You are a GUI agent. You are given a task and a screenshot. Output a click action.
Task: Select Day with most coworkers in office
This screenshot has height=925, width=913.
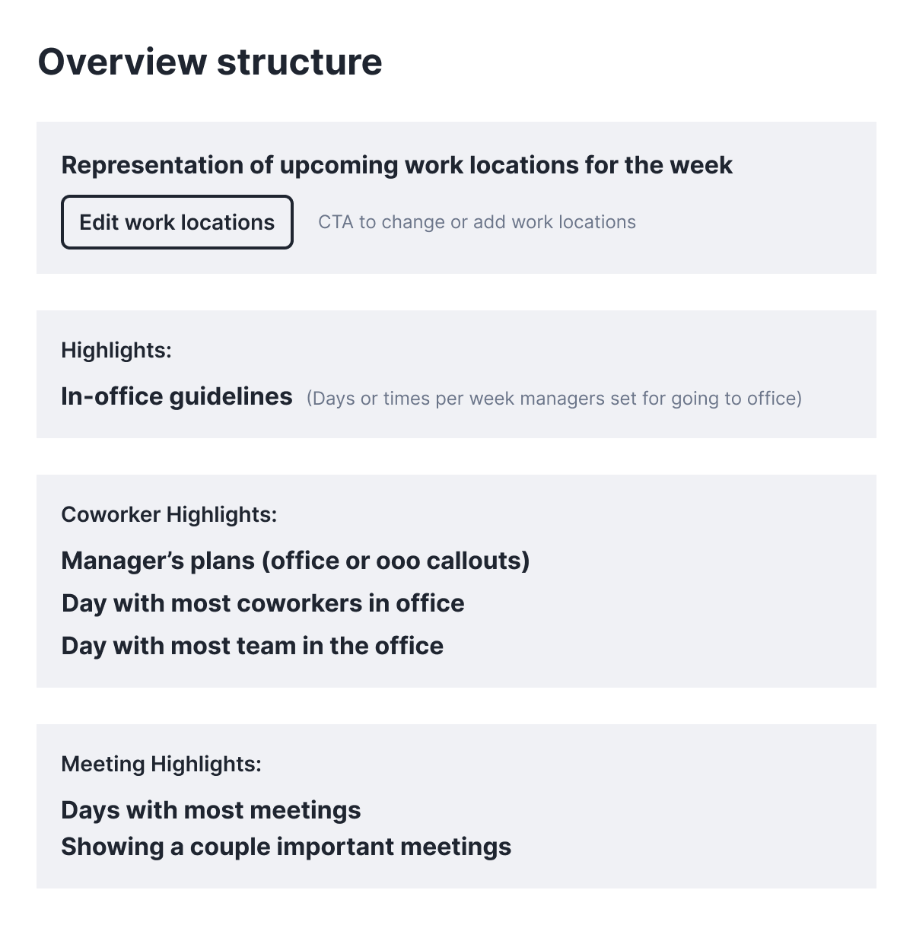(262, 603)
